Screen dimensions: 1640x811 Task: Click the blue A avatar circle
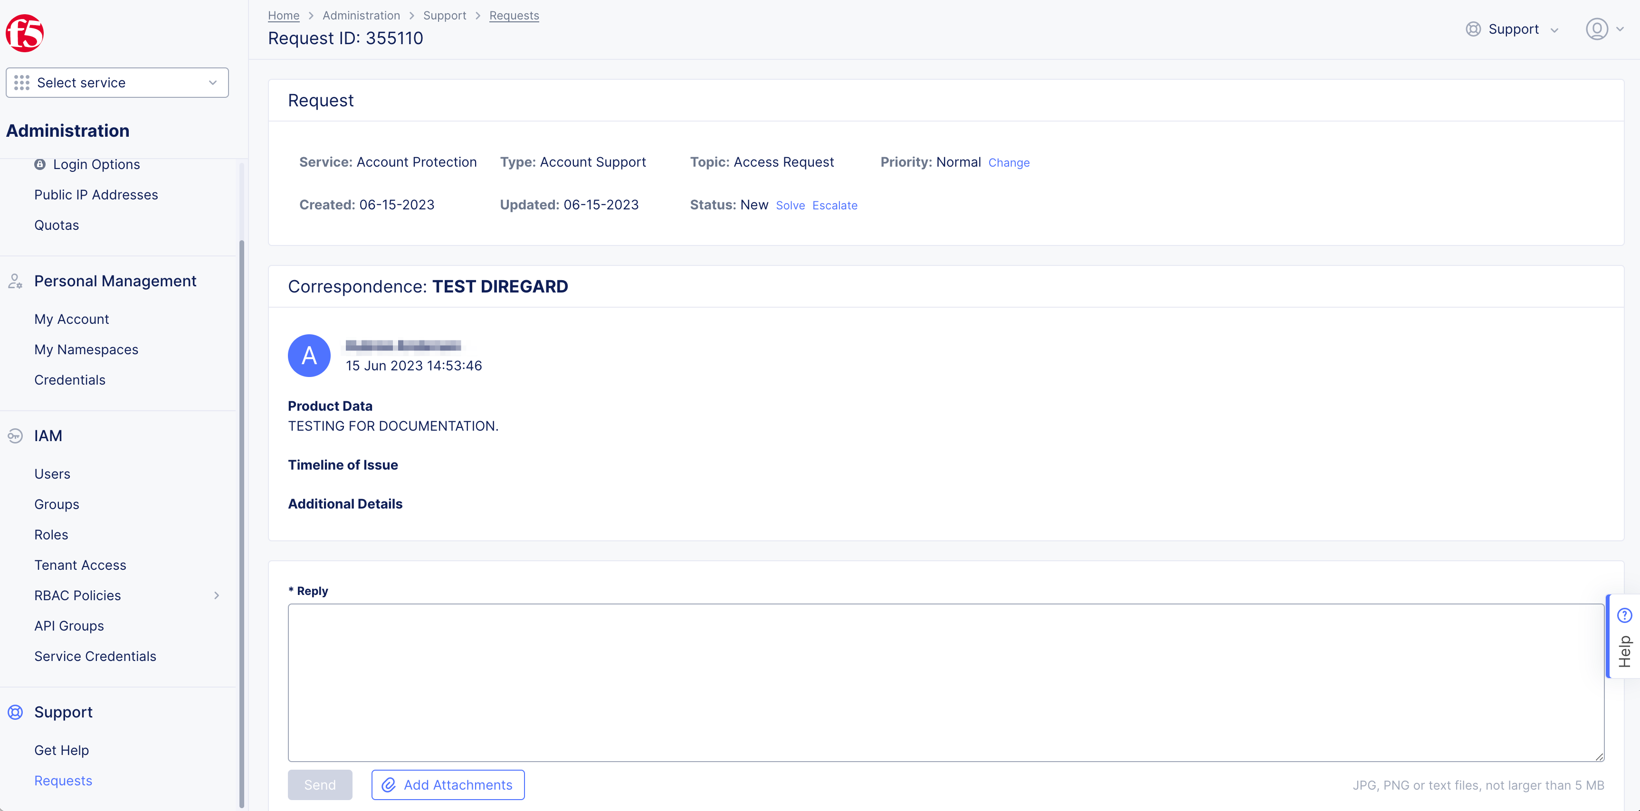(x=309, y=356)
